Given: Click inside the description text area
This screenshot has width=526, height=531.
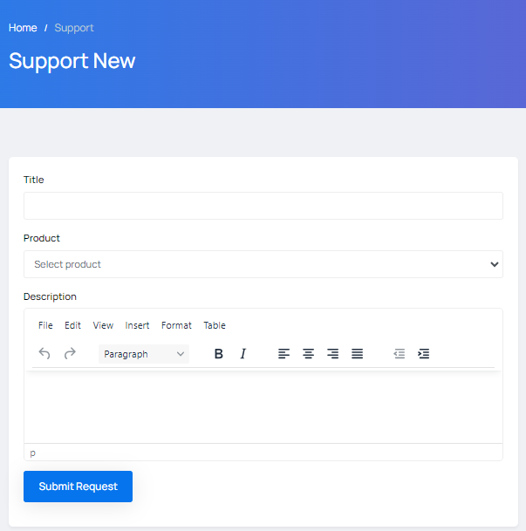Looking at the screenshot, I should 263,407.
